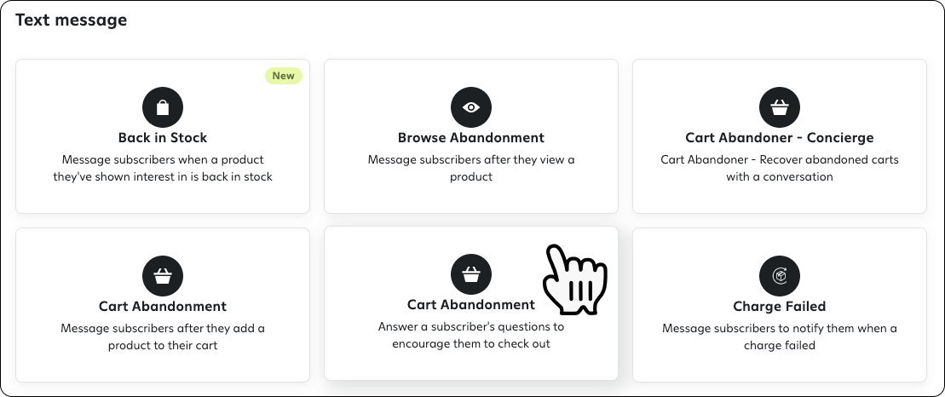Click 'Recover abandoned carts with a conversation' text
The image size is (945, 397).
pyautogui.click(x=780, y=168)
